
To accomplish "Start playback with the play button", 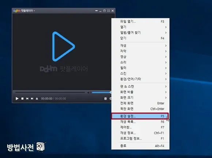I will pyautogui.click(x=17, y=99).
